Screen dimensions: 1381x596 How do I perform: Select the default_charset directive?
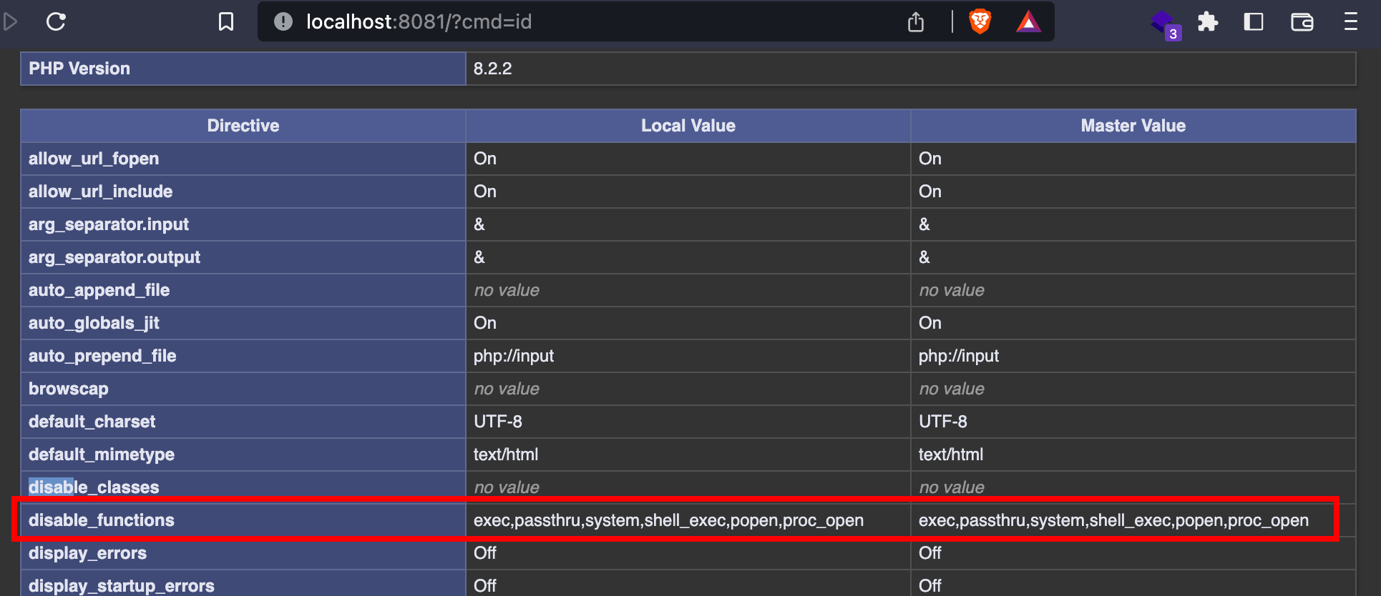[x=92, y=422]
